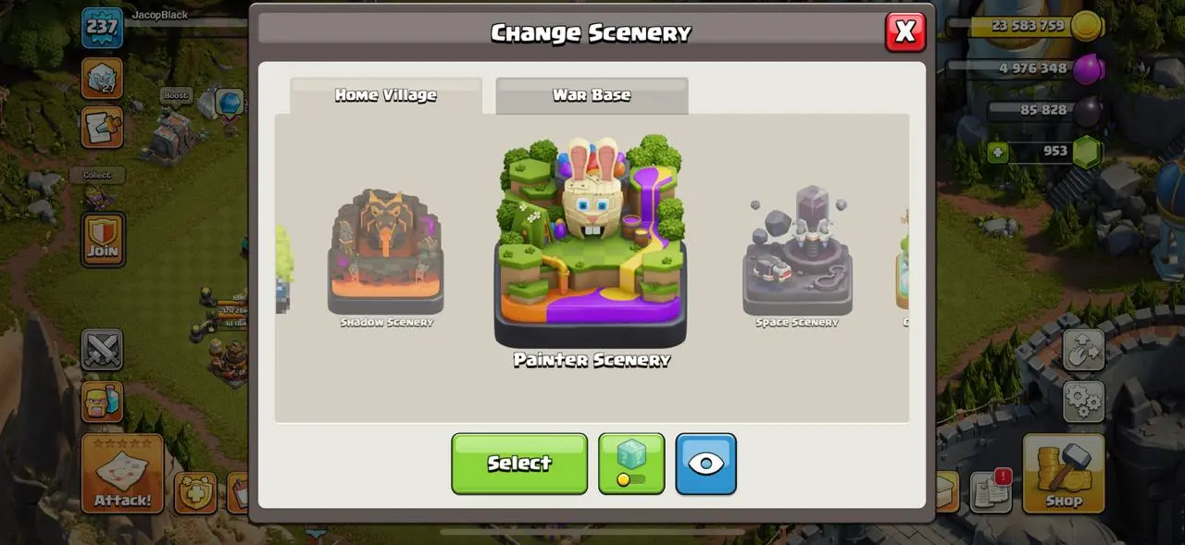Open the barbarian army troops icon
The image size is (1185, 545).
click(x=102, y=402)
